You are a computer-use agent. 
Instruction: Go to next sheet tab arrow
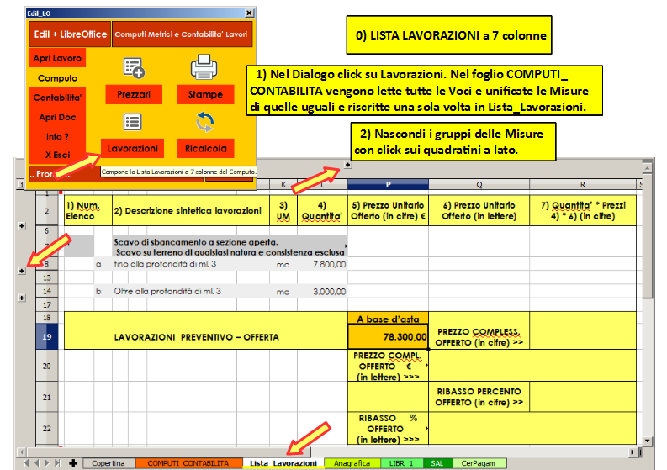(46, 463)
